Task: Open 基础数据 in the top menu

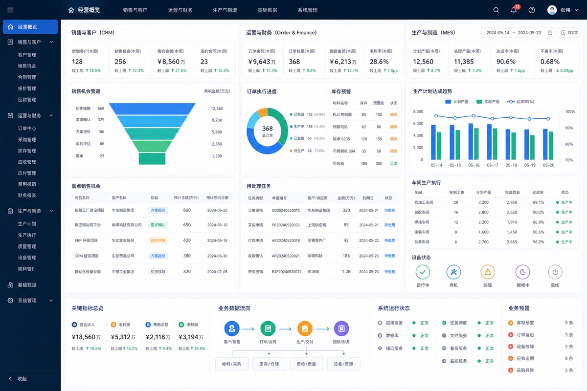Action: pyautogui.click(x=267, y=10)
